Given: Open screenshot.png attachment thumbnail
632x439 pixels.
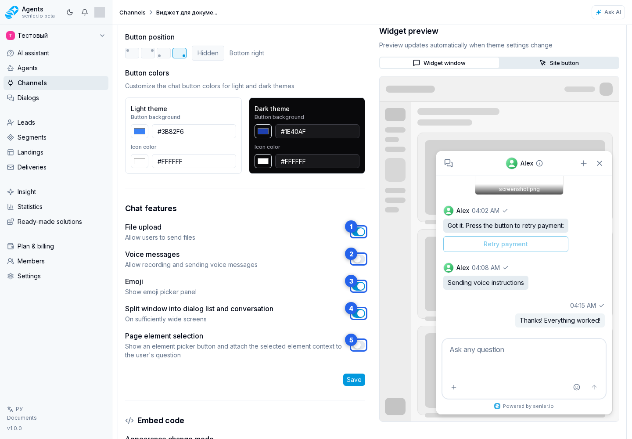Looking at the screenshot, I should coord(519,185).
